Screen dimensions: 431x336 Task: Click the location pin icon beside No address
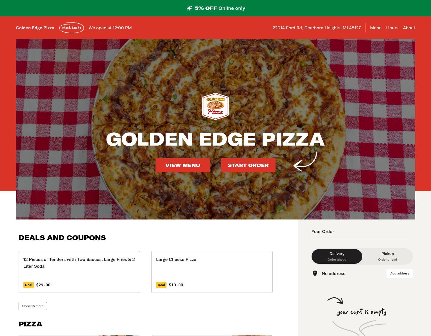pyautogui.click(x=315, y=273)
